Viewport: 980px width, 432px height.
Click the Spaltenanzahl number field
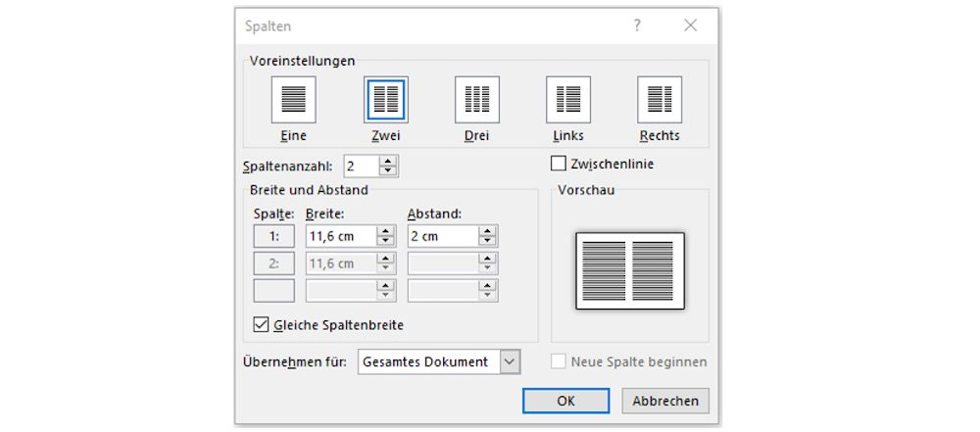point(362,167)
